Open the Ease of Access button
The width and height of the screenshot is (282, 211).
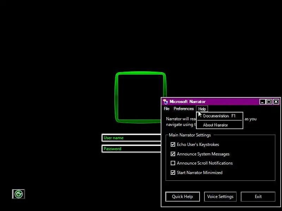(x=18, y=194)
